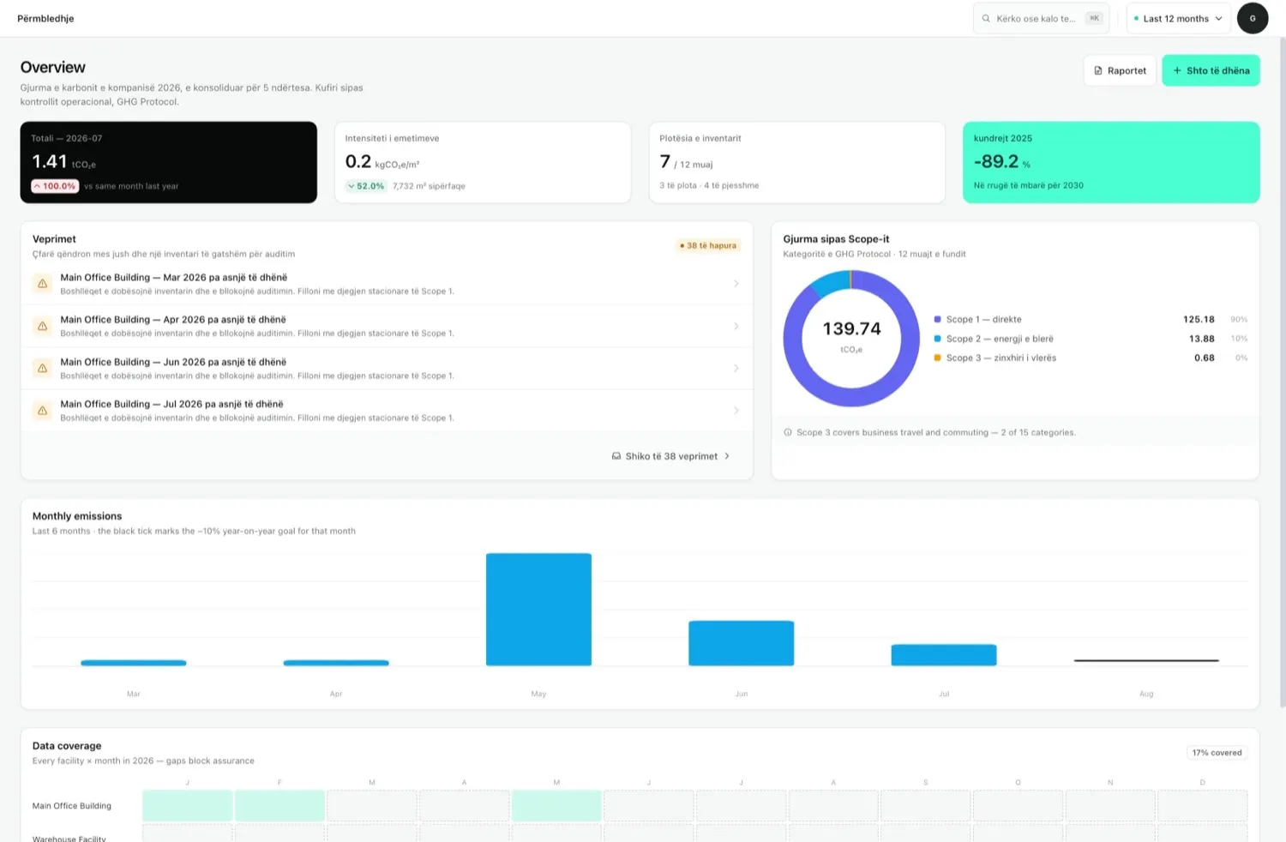Click the inbox icon beside Shiko të 38 veprimet
1286x842 pixels.
(x=616, y=456)
